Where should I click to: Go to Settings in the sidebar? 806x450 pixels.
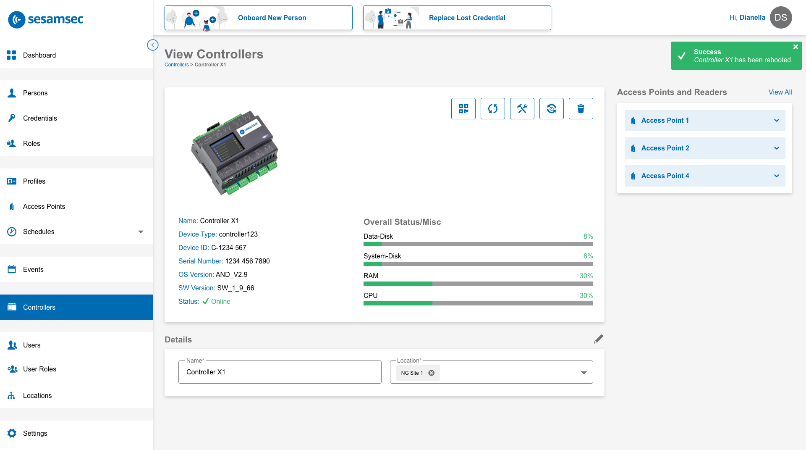[x=35, y=433]
